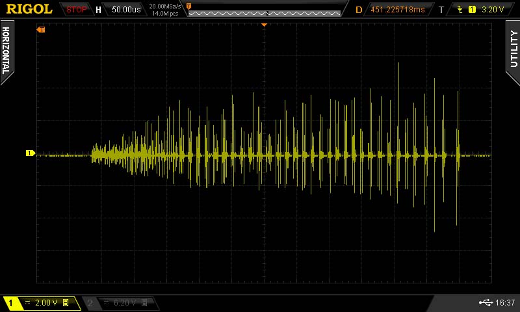The image size is (520, 312).
Task: Click the waveform memory overview bar
Action: [265, 13]
